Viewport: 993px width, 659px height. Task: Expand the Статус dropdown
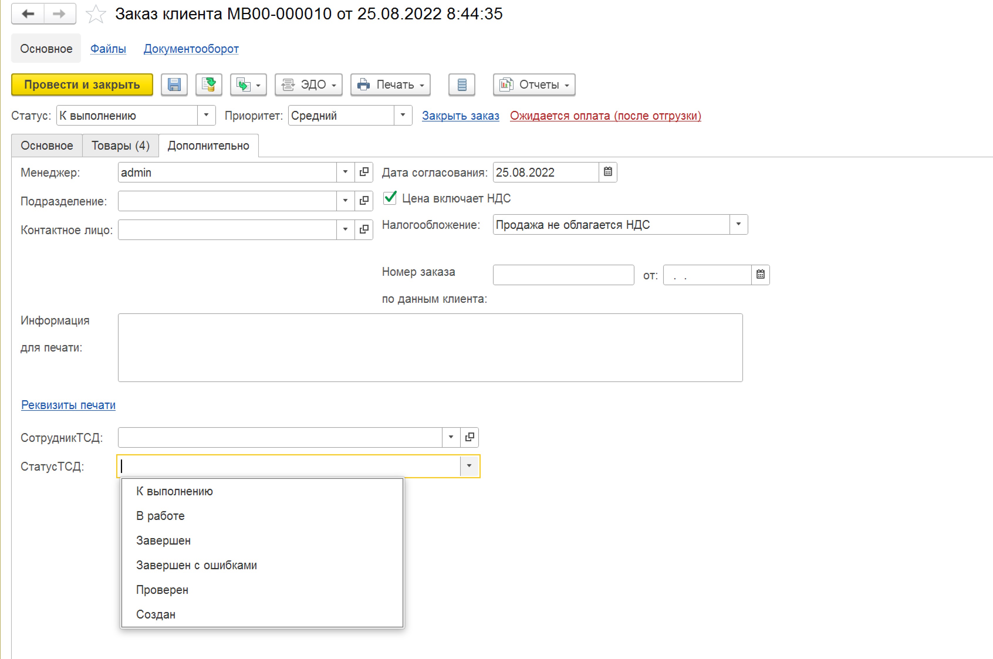(x=206, y=115)
